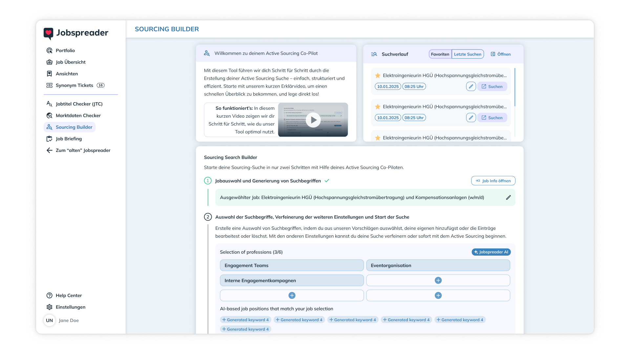The height and width of the screenshot is (354, 630).
Task: Open Einstellungen settings
Action: pos(70,307)
